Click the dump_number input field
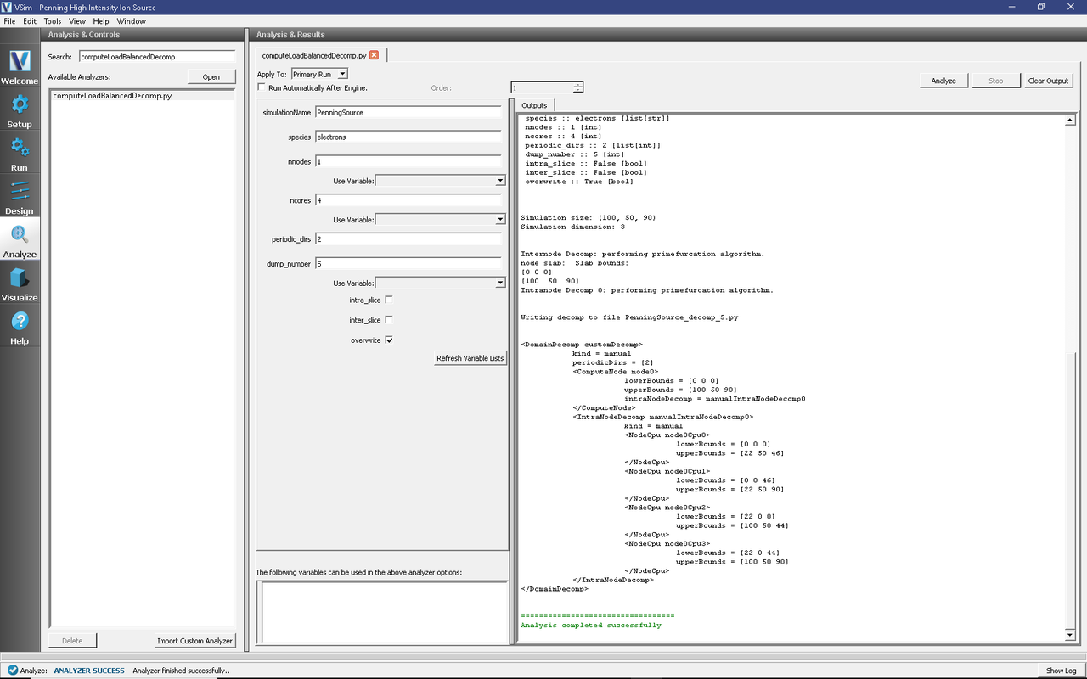 point(408,263)
